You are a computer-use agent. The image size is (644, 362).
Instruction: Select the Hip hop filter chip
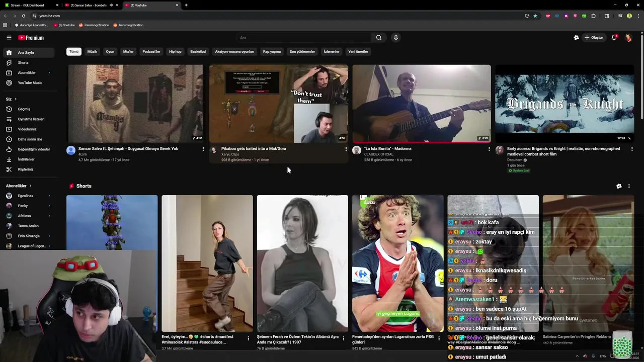tap(175, 52)
